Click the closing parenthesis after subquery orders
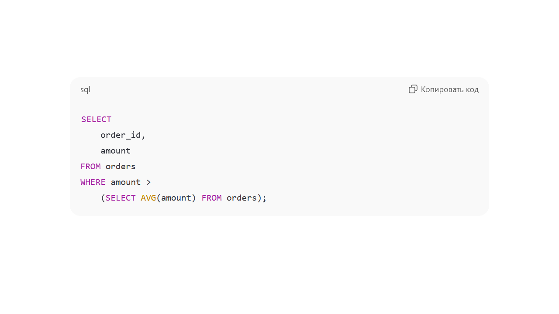559x314 pixels. click(x=259, y=198)
